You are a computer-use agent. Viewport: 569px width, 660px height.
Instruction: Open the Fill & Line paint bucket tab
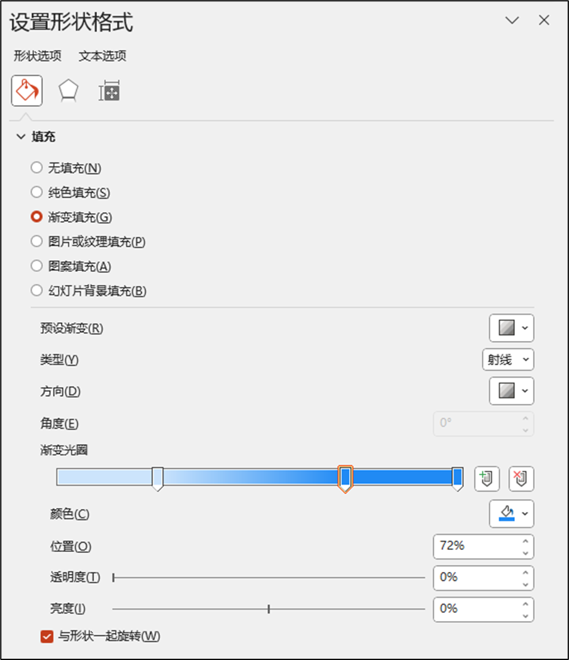point(27,91)
